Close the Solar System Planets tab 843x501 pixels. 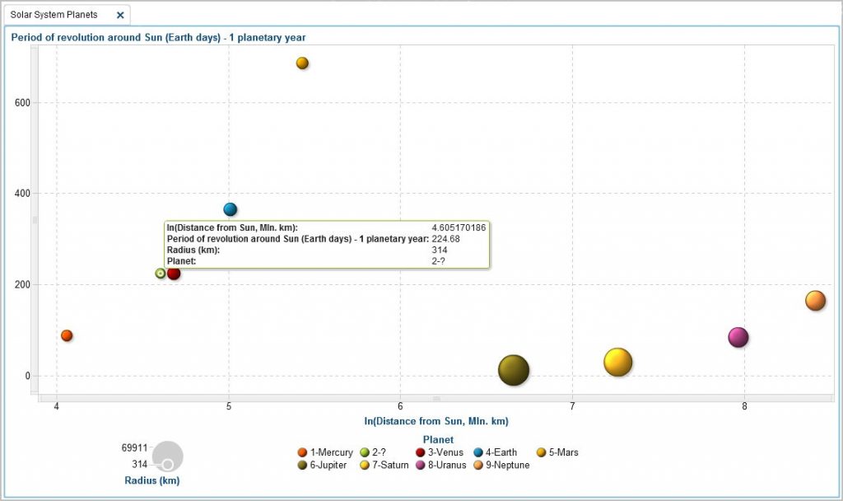coord(120,15)
